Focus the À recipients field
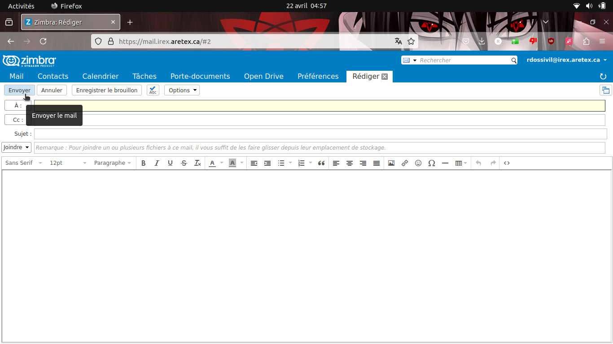 (320, 106)
